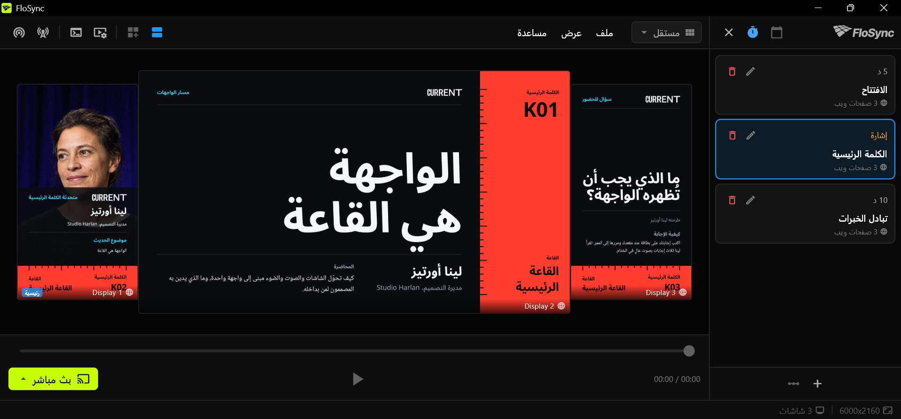Image resolution: width=901 pixels, height=419 pixels.
Task: Select the add-grid layout view icon
Action: pyautogui.click(x=133, y=32)
